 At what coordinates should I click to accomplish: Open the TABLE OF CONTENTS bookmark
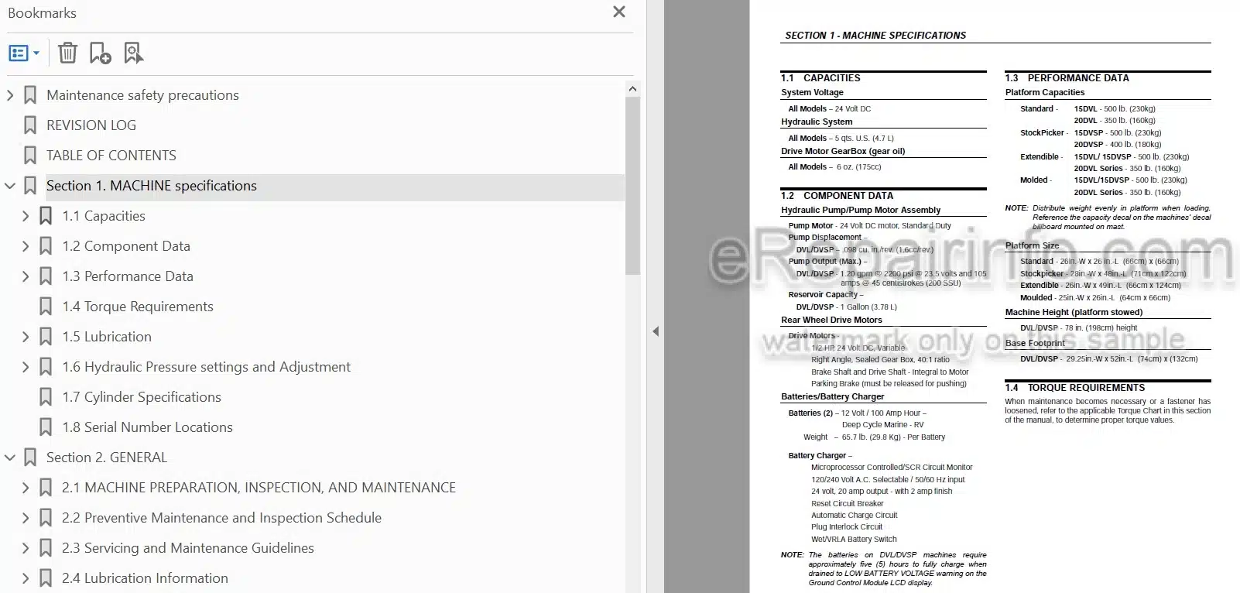111,156
